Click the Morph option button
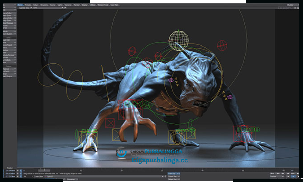 pyautogui.click(x=9, y=74)
